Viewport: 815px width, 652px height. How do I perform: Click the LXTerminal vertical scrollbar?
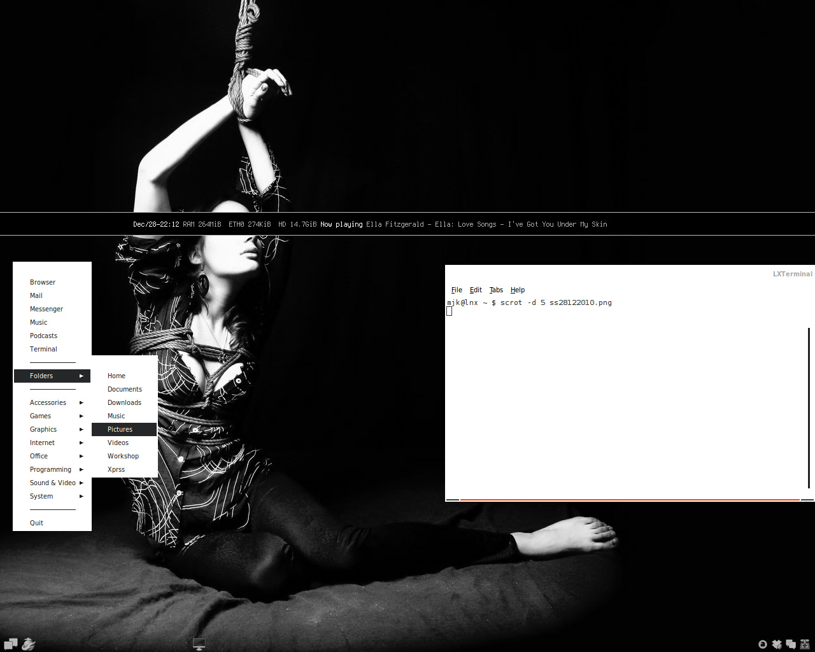(809, 407)
